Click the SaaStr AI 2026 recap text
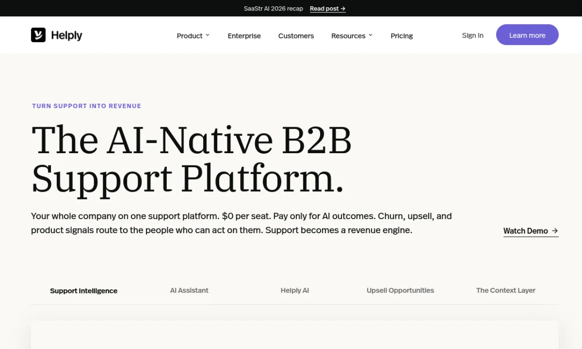This screenshot has width=582, height=349. (273, 9)
